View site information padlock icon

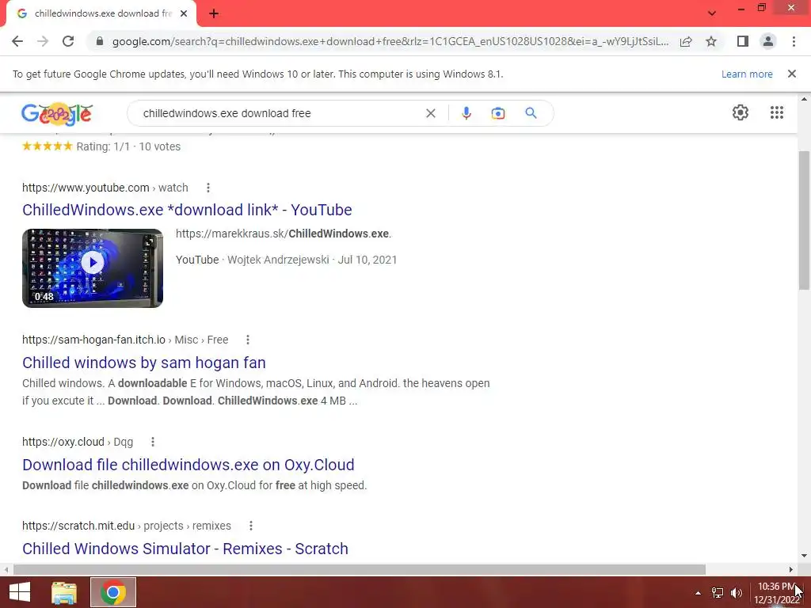[100, 41]
